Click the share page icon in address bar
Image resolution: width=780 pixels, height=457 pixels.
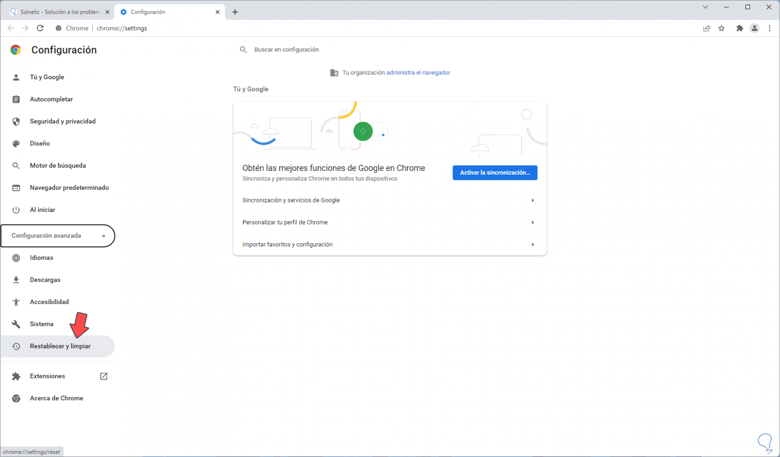pos(707,28)
